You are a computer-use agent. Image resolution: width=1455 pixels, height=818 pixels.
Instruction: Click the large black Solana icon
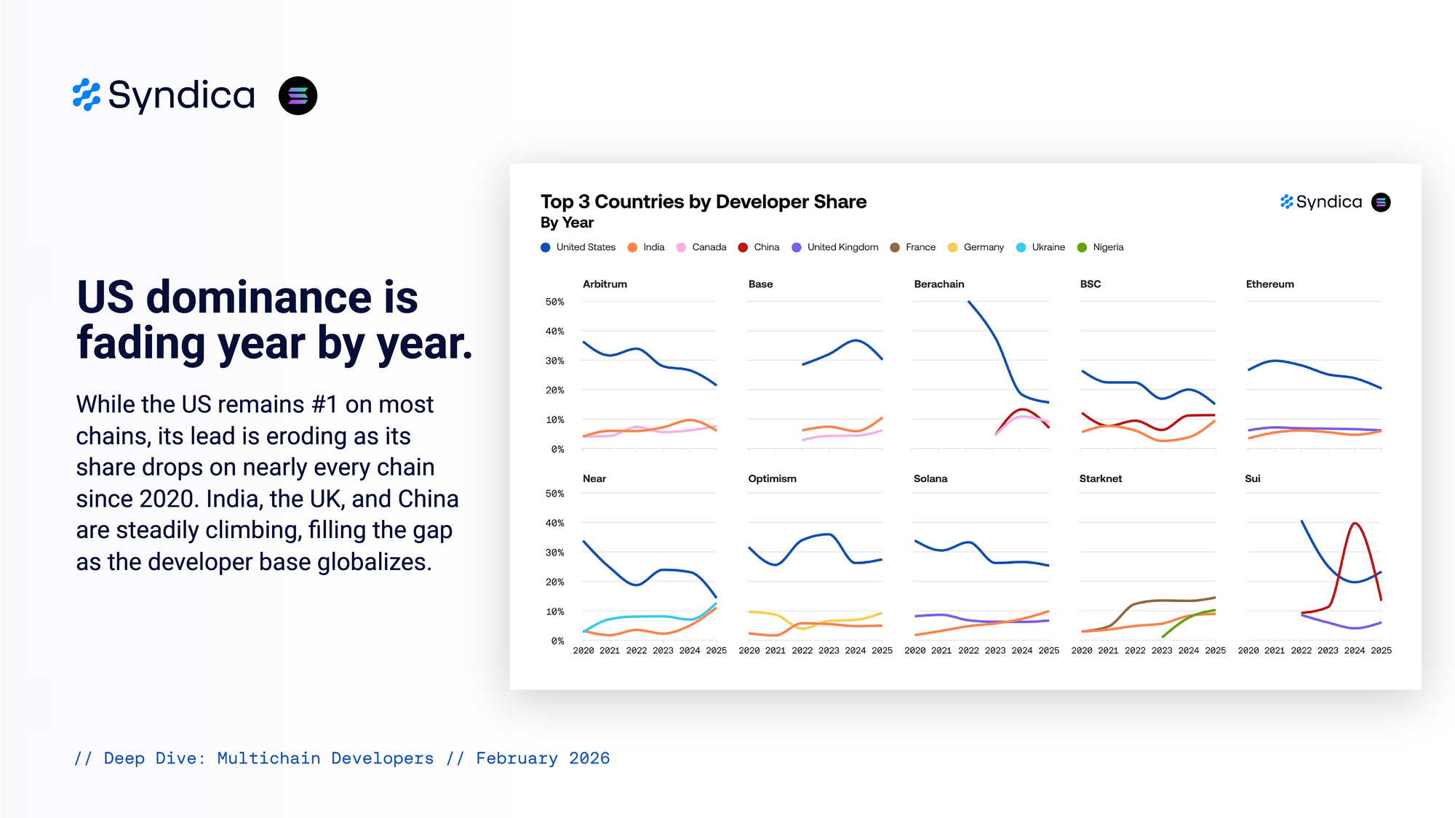pos(298,95)
